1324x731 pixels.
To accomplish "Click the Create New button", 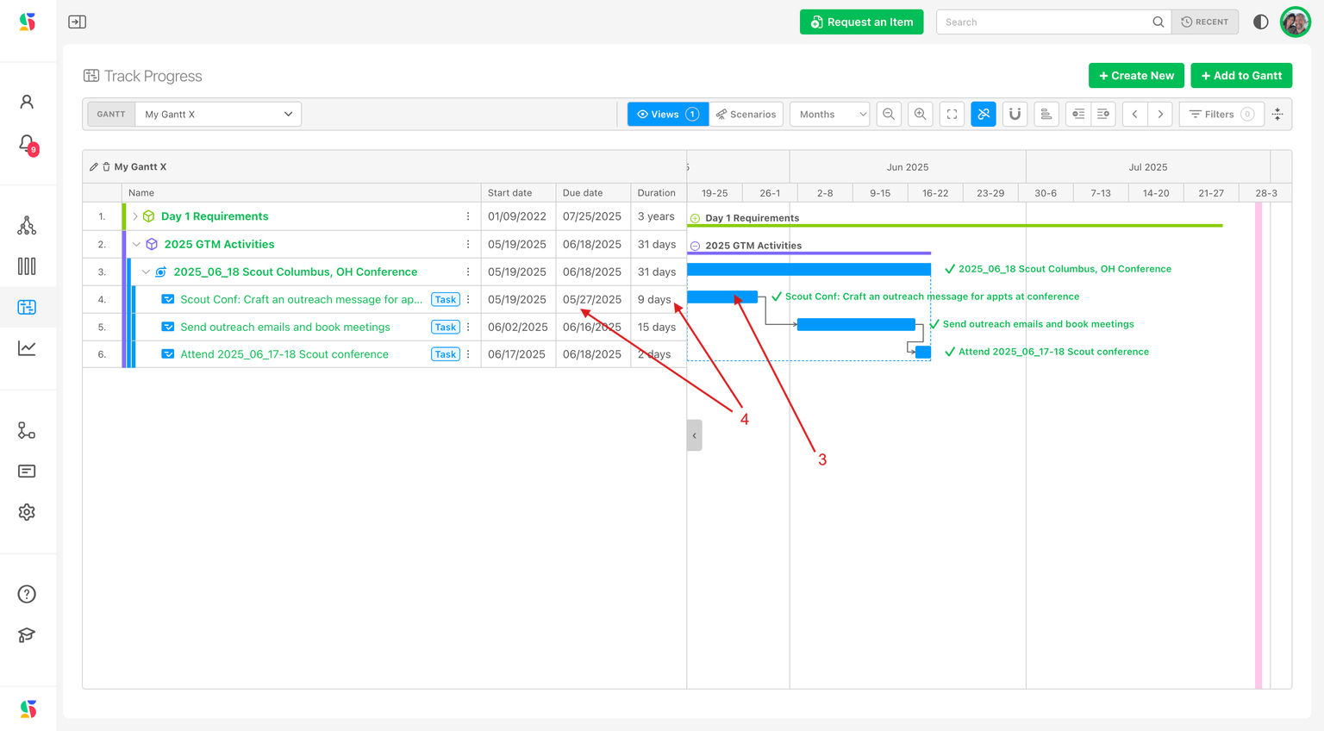I will (x=1135, y=76).
